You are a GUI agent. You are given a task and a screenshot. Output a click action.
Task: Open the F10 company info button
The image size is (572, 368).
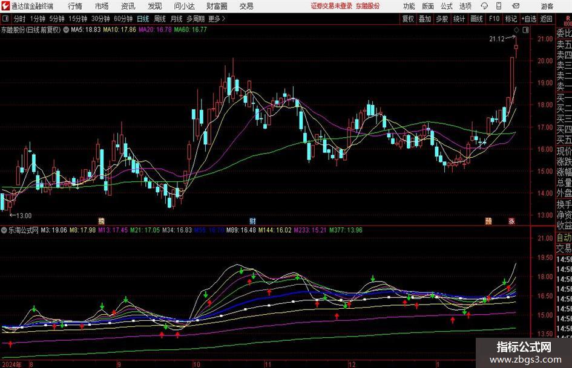[x=495, y=19]
